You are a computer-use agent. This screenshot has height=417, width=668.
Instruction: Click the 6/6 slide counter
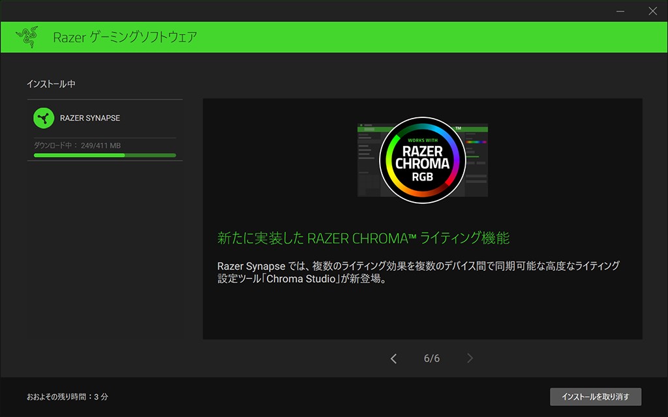coord(432,358)
